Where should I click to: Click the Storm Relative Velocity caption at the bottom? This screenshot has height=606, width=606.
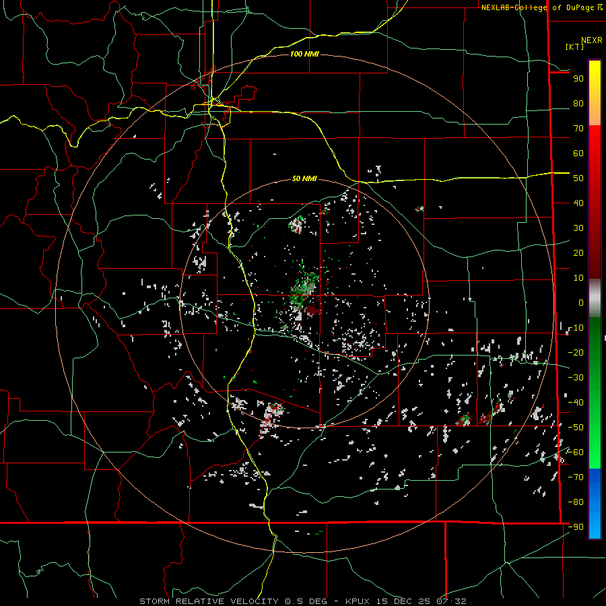(x=303, y=601)
